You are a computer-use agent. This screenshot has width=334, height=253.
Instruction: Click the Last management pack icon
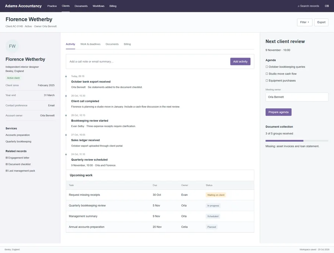point(7,171)
